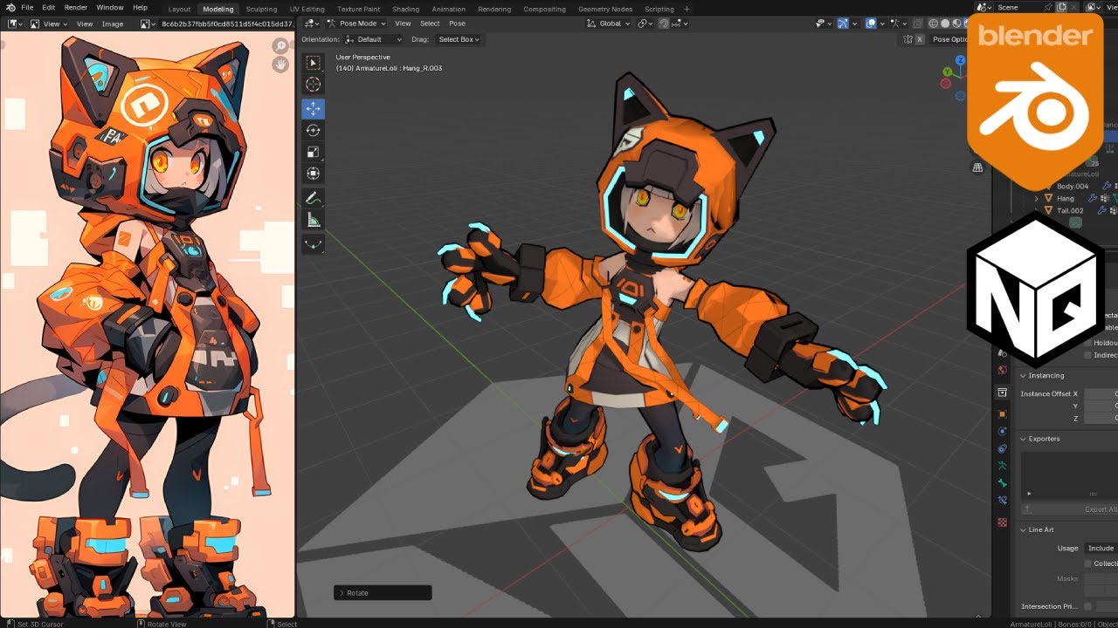Enable the Holdout checkbox
This screenshot has width=1118, height=628.
pos(1088,343)
